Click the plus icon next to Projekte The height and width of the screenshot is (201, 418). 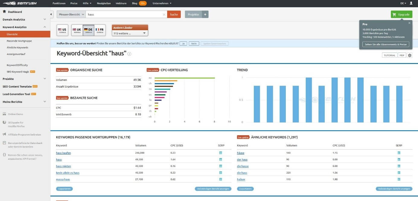tap(205, 14)
